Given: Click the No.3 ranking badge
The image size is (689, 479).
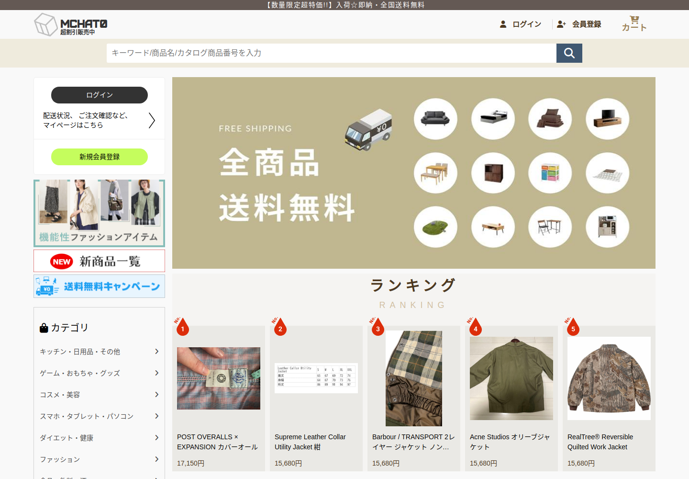Looking at the screenshot, I should click(378, 327).
